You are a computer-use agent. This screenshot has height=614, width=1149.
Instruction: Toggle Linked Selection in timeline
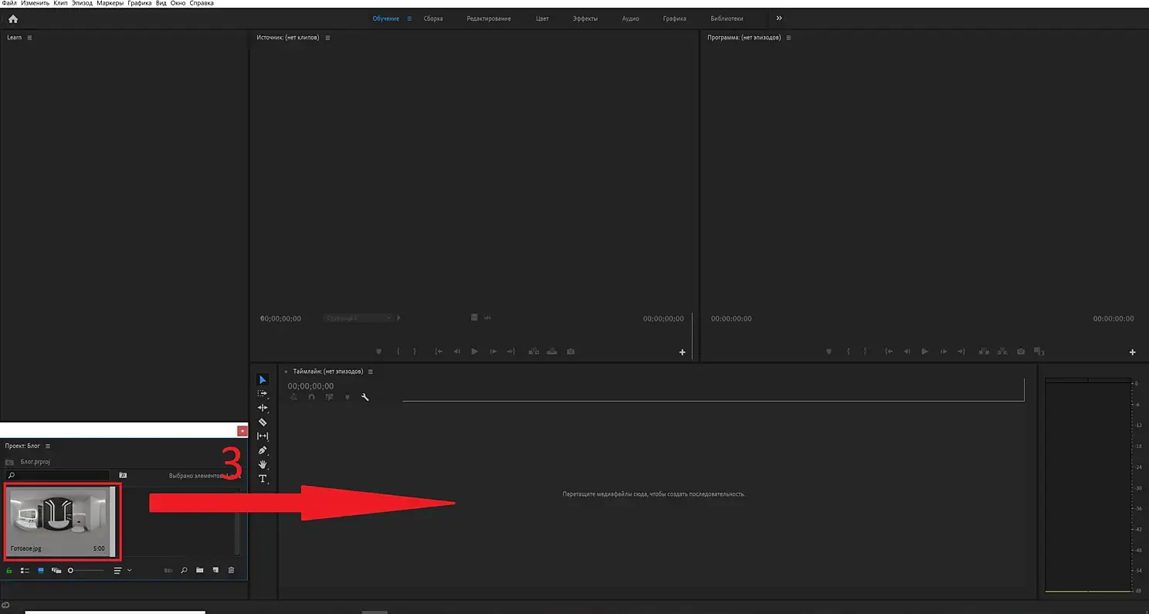tap(329, 397)
